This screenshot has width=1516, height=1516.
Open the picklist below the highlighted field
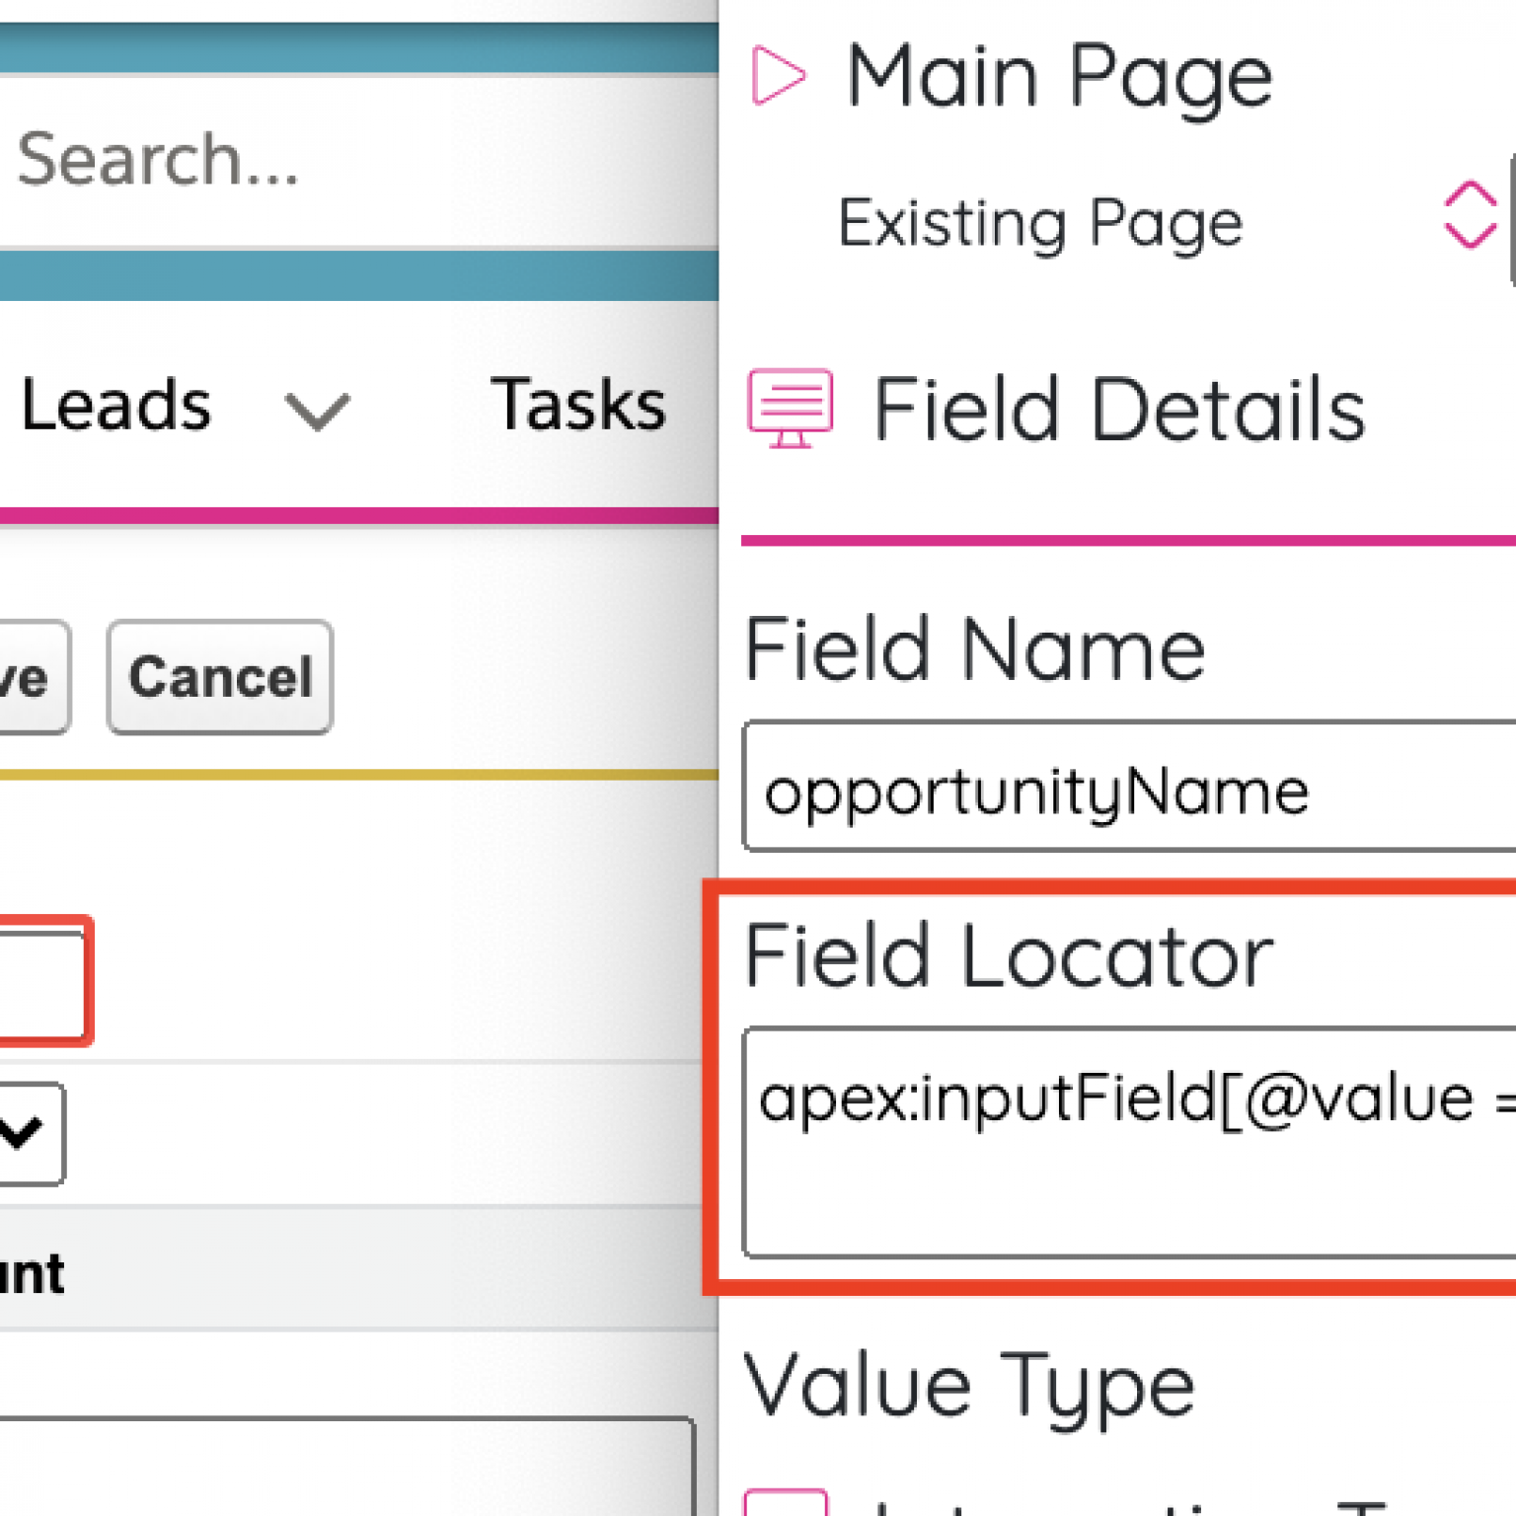click(32, 1133)
